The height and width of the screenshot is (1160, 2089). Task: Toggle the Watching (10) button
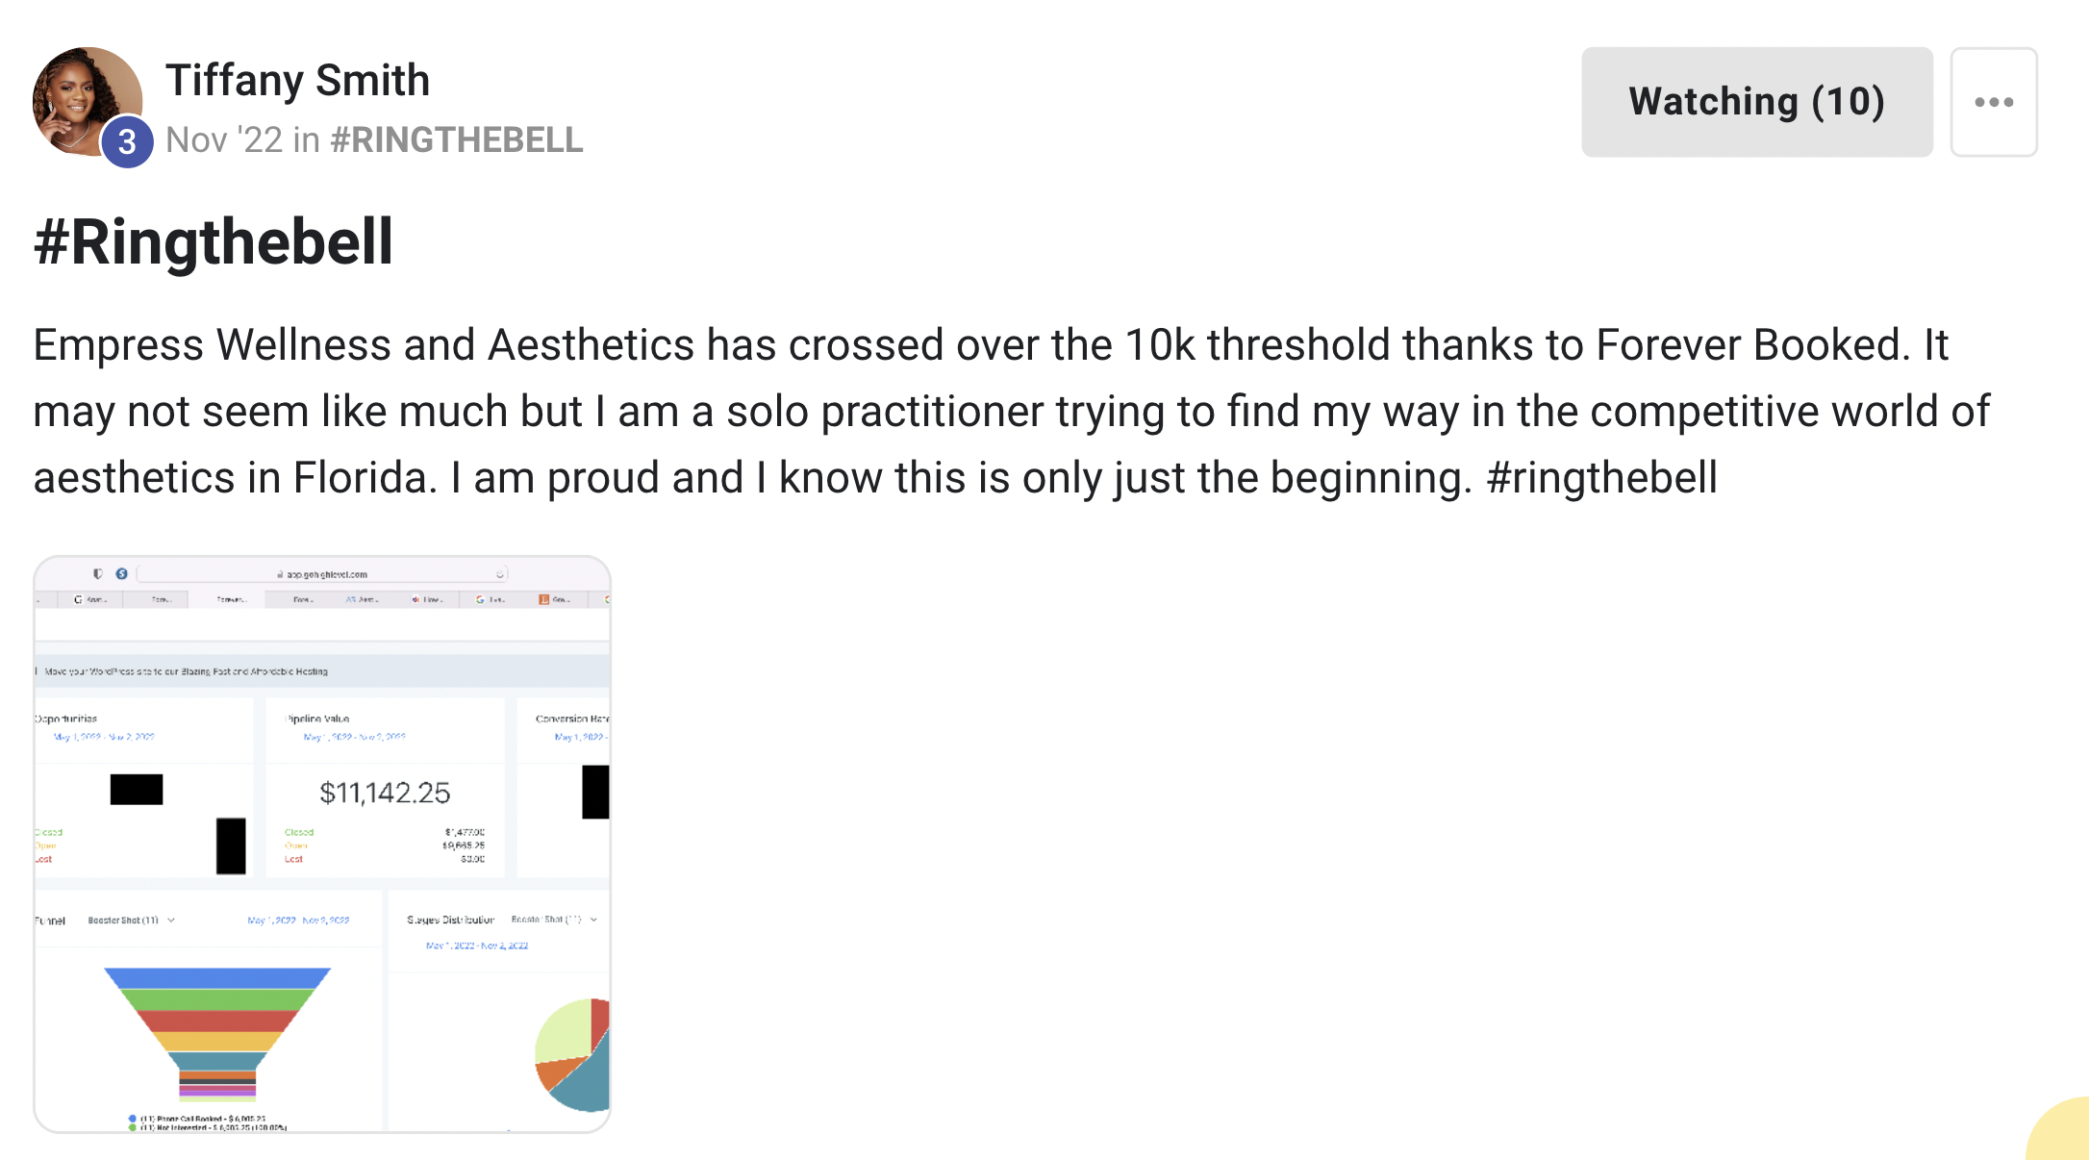(x=1757, y=102)
